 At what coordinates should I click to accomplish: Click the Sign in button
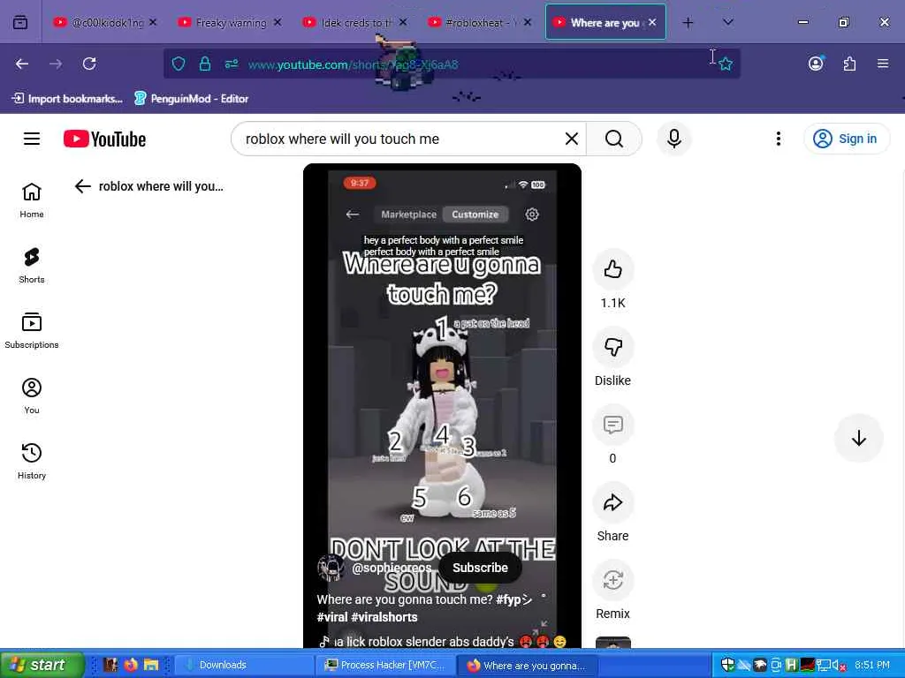(846, 139)
